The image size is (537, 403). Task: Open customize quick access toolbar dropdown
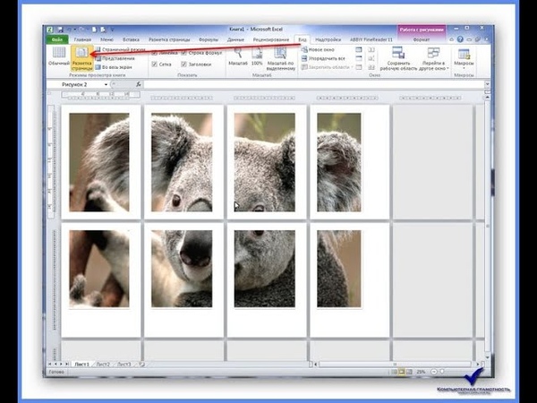point(113,30)
